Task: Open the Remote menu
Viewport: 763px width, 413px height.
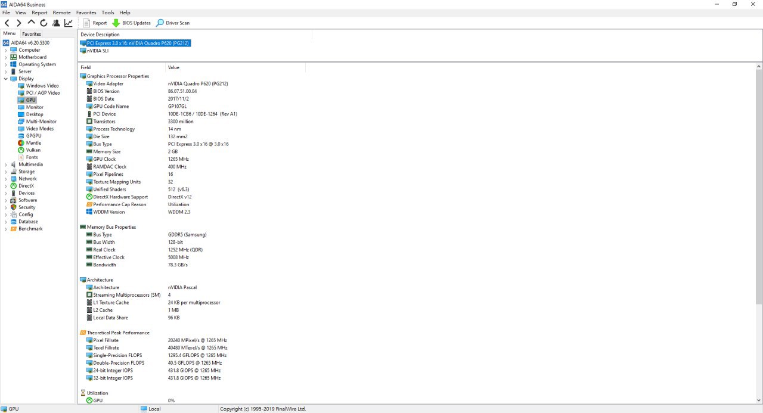Action: coord(61,13)
